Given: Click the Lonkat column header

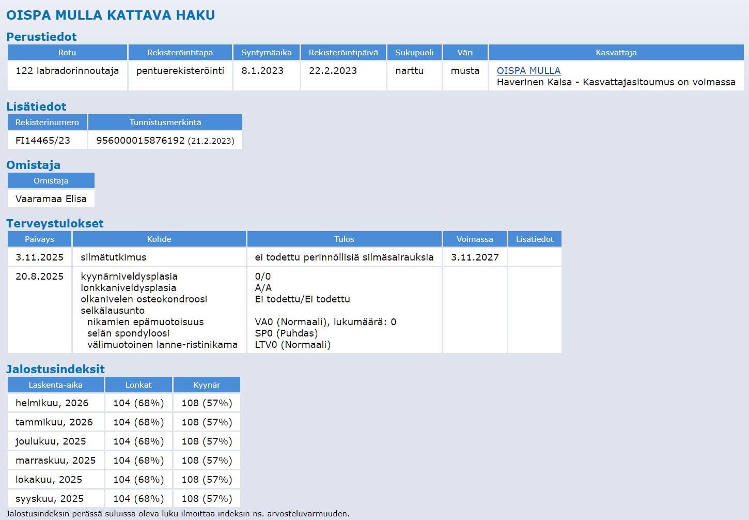Looking at the screenshot, I should click(138, 385).
